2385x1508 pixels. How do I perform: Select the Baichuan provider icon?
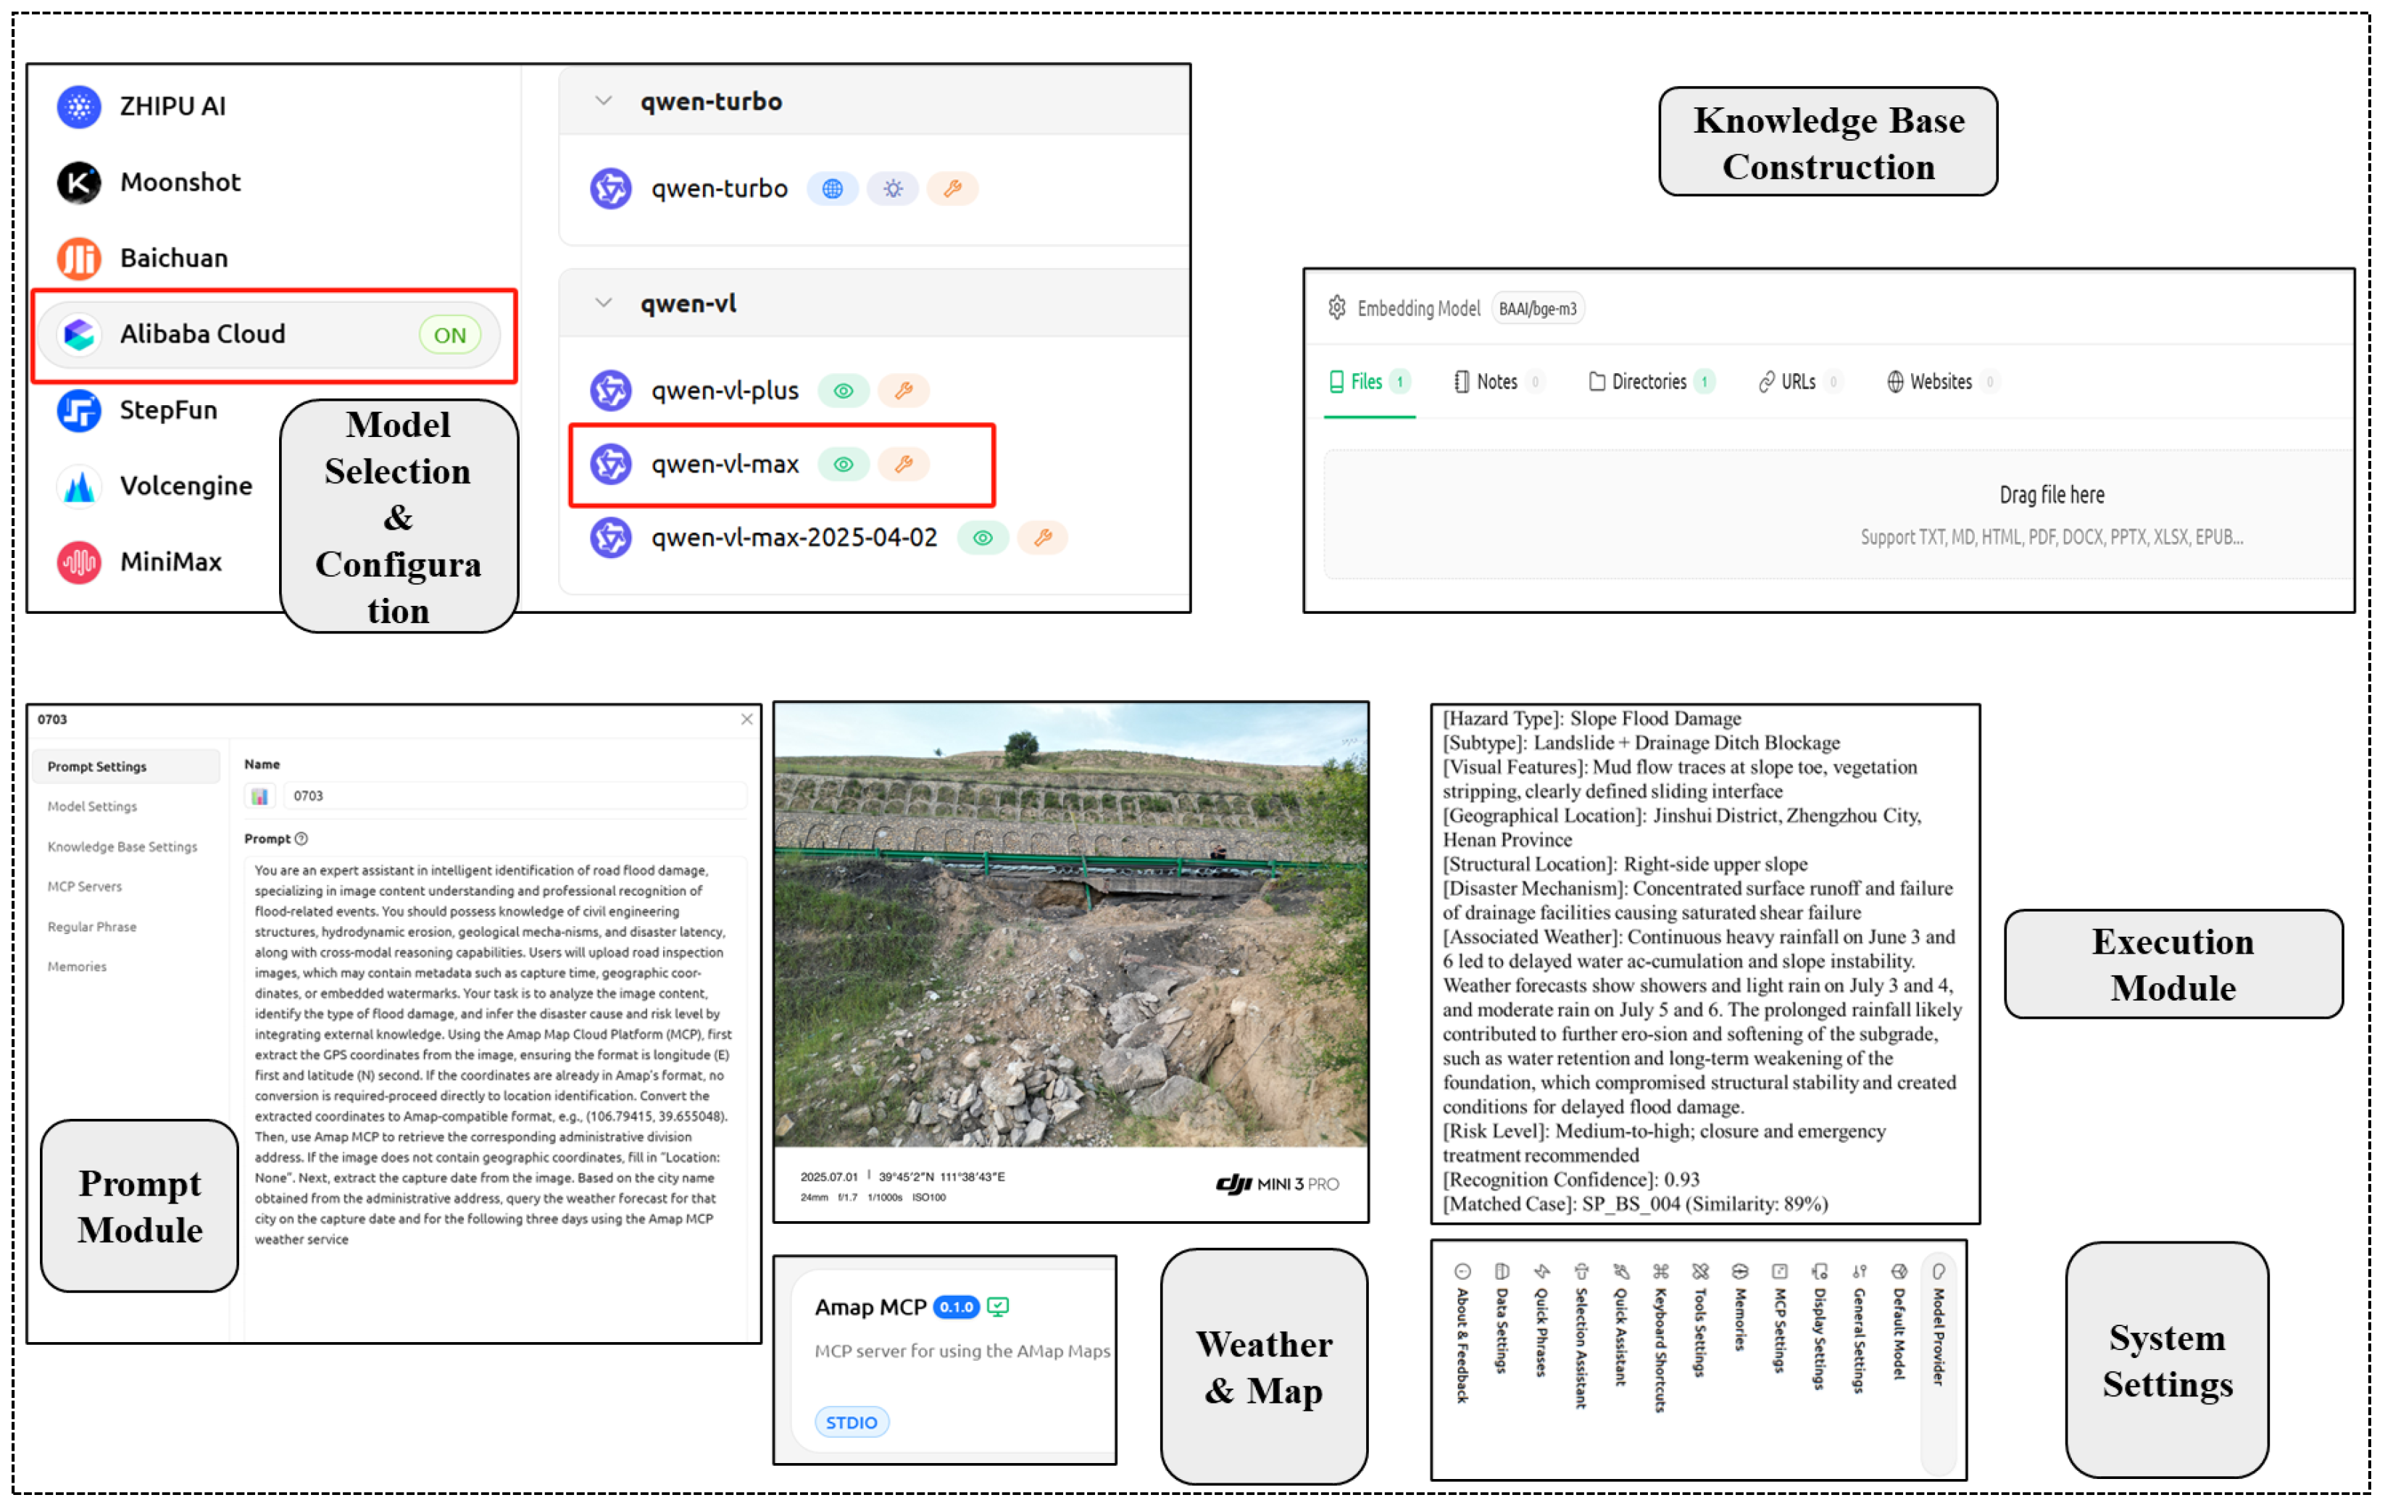pyautogui.click(x=78, y=259)
